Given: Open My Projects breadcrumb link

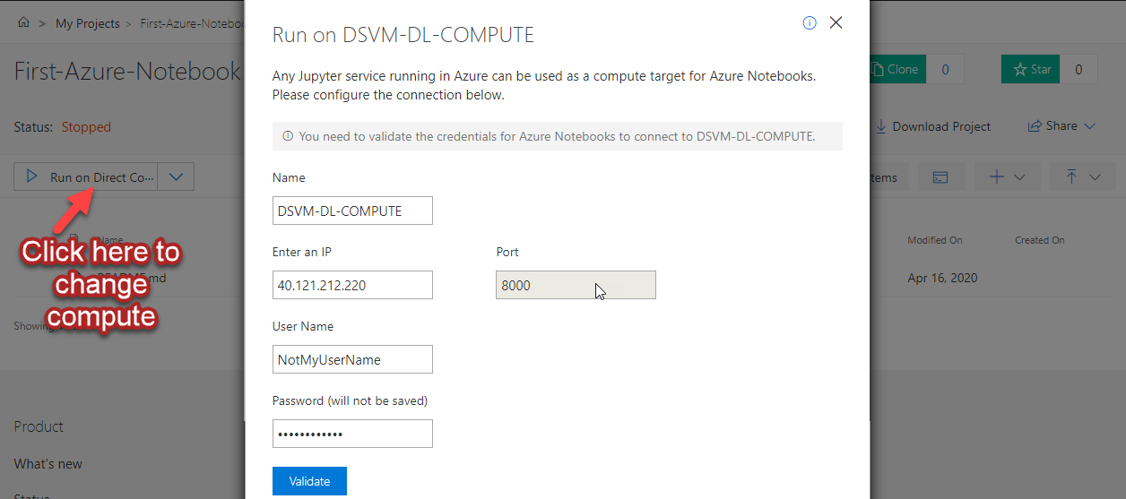Looking at the screenshot, I should click(87, 23).
